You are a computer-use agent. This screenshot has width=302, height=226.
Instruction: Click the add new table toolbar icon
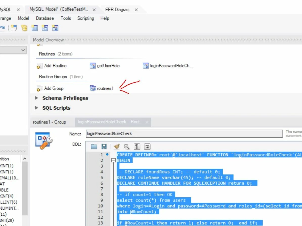35,28
